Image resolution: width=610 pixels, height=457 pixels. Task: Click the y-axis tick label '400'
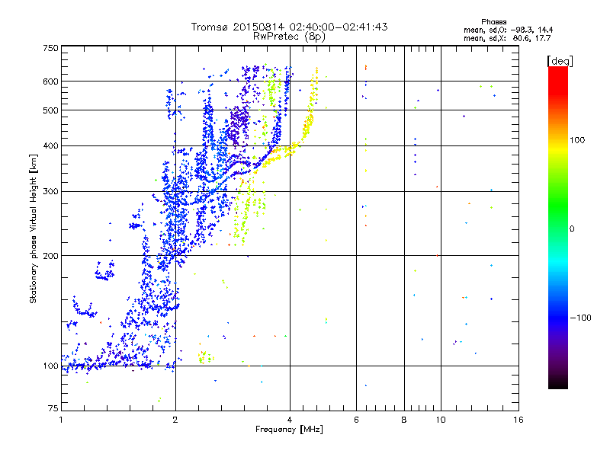coord(51,145)
